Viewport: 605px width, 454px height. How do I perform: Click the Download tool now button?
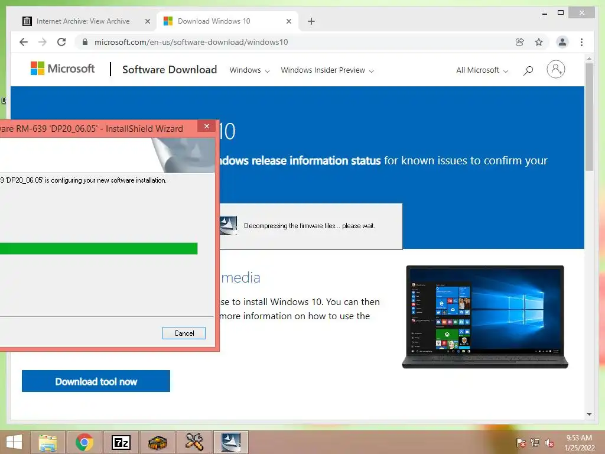coord(96,381)
